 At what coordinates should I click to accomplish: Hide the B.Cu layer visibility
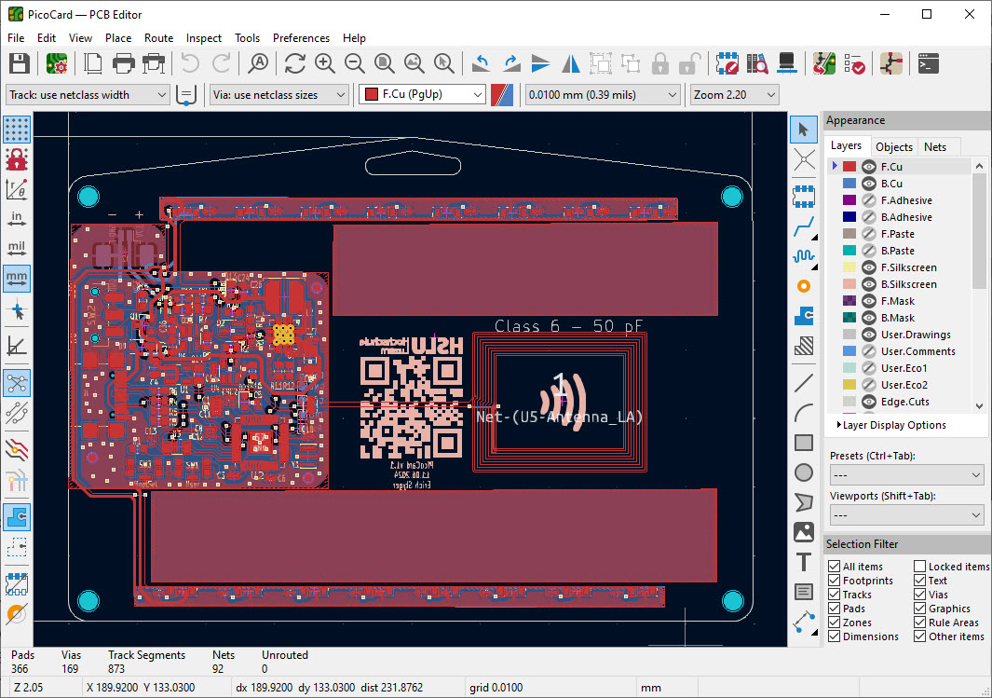(x=870, y=184)
